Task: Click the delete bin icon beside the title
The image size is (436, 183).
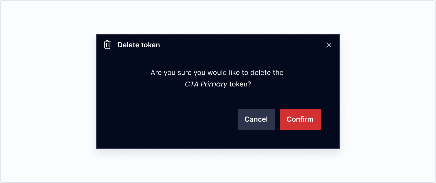Action: tap(107, 45)
